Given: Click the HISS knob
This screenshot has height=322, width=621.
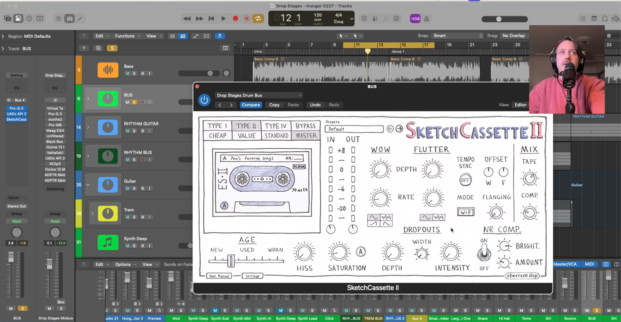Looking at the screenshot, I should pos(304,253).
